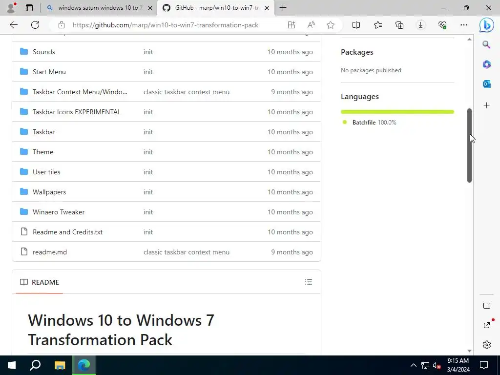Click the scrollbar up arrow
This screenshot has width=500, height=375.
[x=469, y=39]
